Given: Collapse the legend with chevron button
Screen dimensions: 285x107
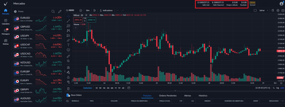Looking at the screenshot, I should click(x=76, y=28).
